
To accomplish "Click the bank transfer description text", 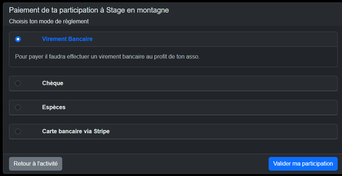I will coord(107,57).
